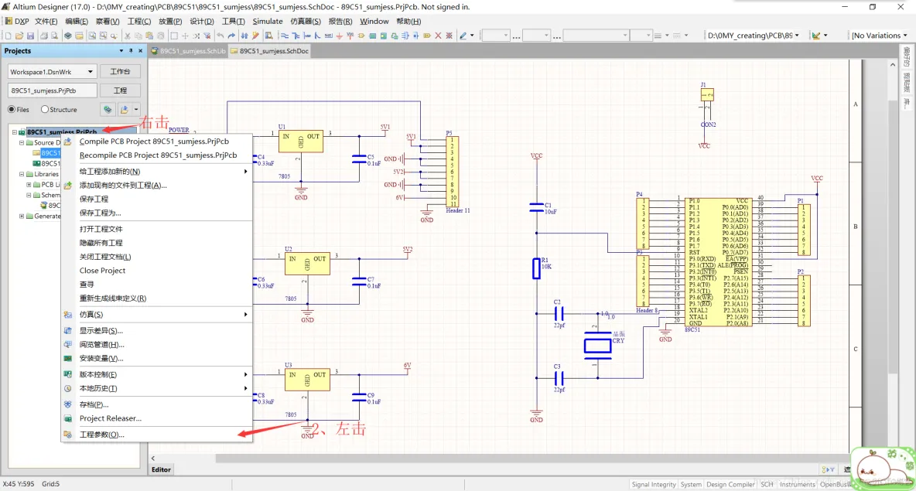
Task: Click the Editor tab below schematic
Action: (x=161, y=469)
